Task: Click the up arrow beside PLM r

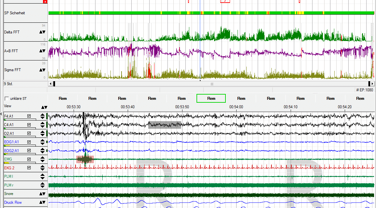Action: point(42,183)
